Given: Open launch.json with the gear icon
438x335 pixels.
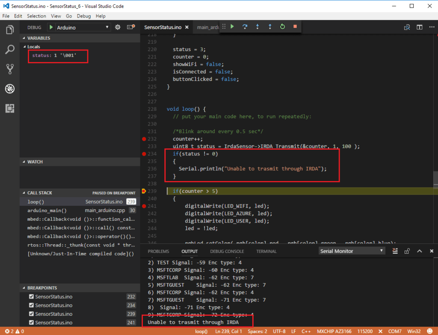Looking at the screenshot, I should click(x=118, y=27).
